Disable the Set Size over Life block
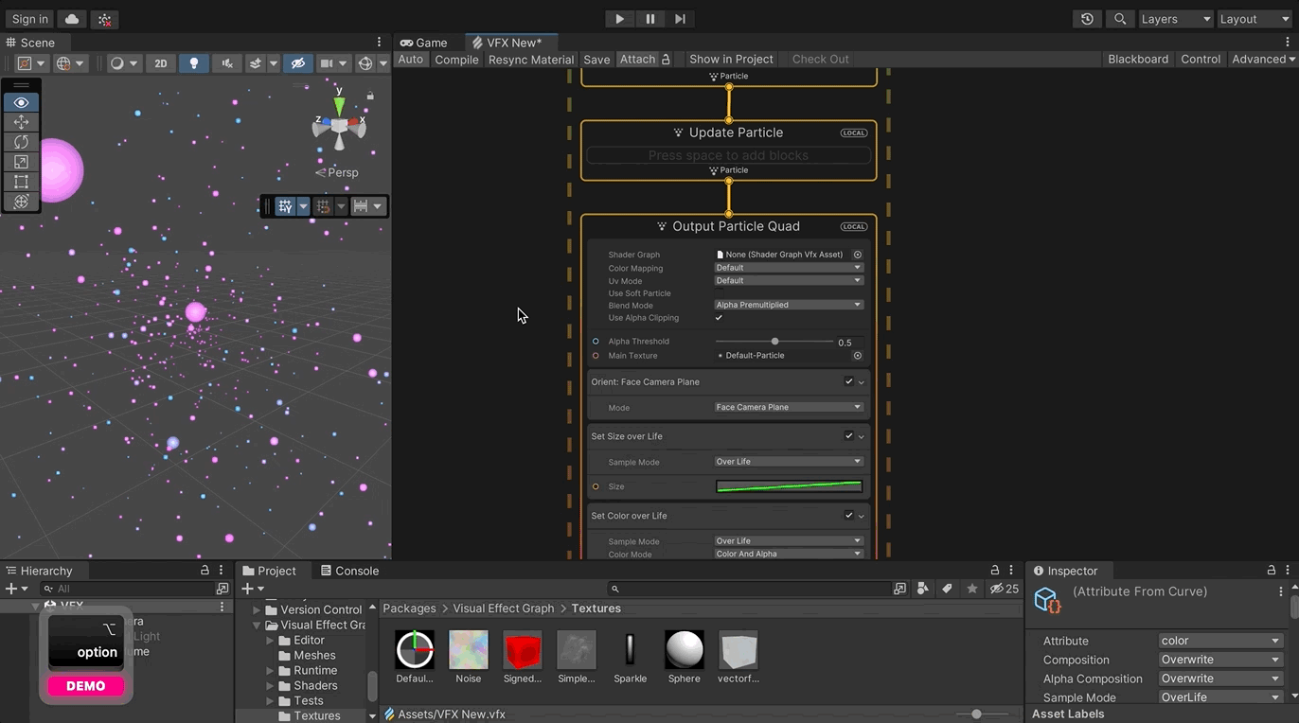The height and width of the screenshot is (723, 1299). point(848,436)
